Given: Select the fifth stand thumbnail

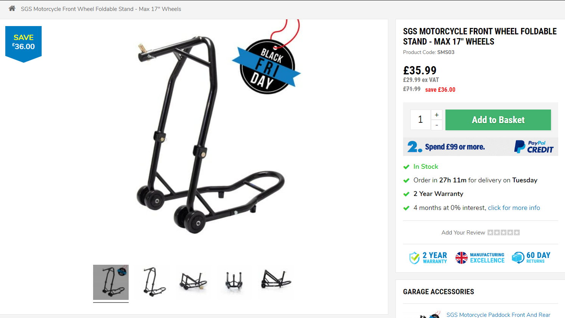Looking at the screenshot, I should 275,282.
